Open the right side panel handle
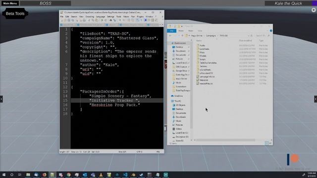This screenshot has height=178, width=317. (316, 99)
